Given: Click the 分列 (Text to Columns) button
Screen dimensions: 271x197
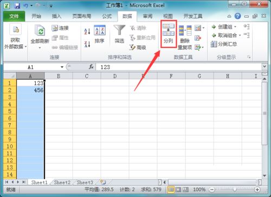Looking at the screenshot, I should [169, 34].
